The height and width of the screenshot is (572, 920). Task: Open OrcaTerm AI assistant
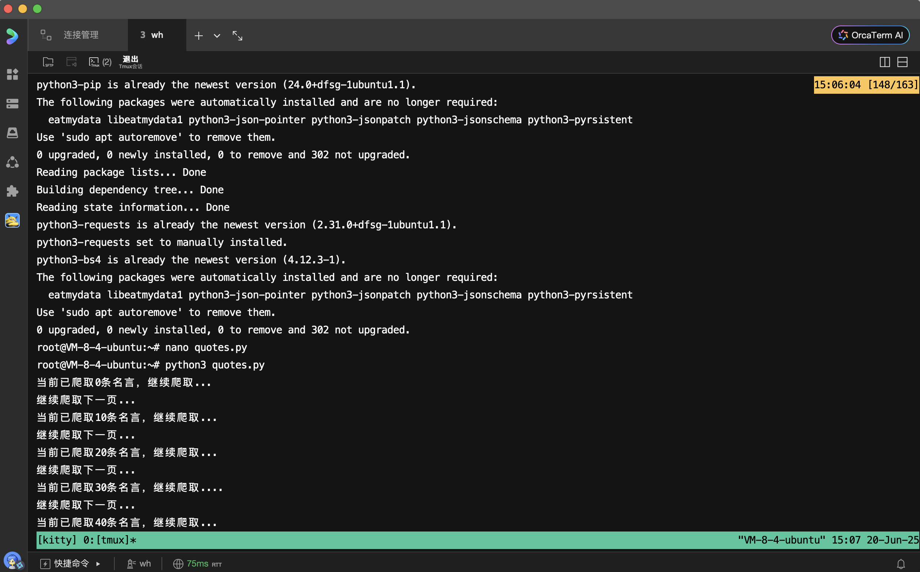[x=870, y=35]
